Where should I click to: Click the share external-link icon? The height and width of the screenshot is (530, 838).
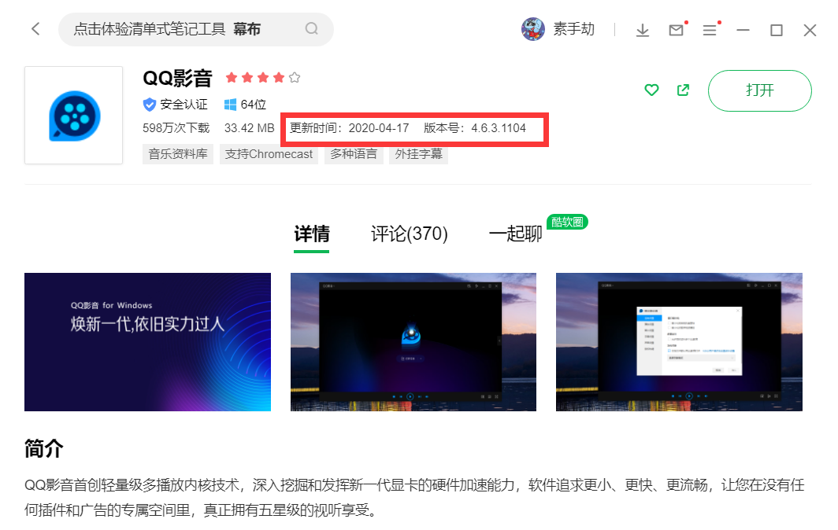click(x=684, y=90)
